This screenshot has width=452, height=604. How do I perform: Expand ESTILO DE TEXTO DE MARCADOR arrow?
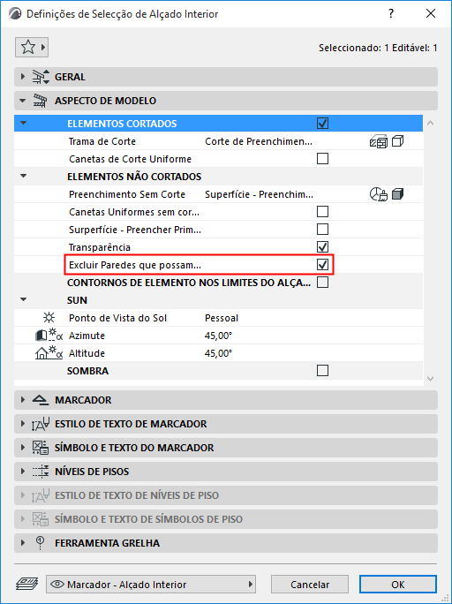click(23, 424)
